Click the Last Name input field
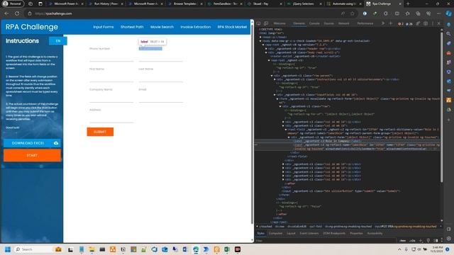The height and width of the screenshot is (255, 454). 161,78
